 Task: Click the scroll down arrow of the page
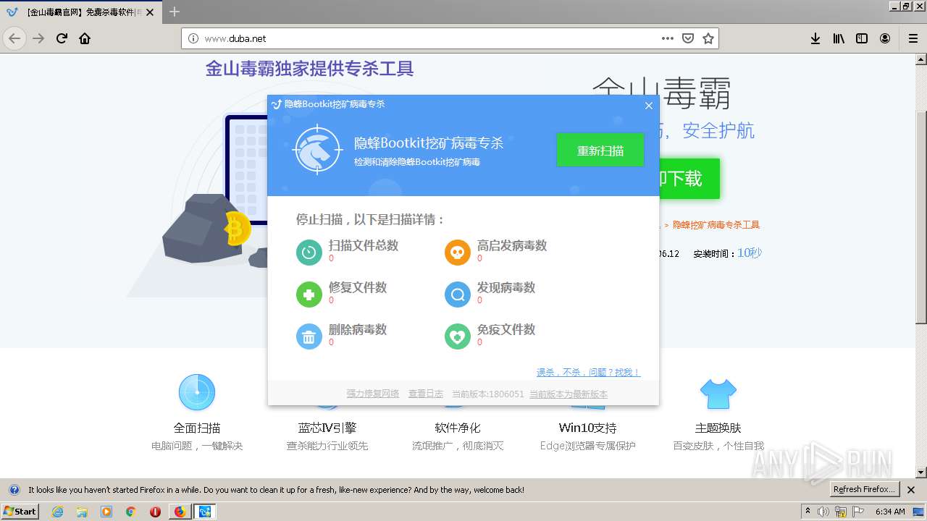(x=921, y=473)
